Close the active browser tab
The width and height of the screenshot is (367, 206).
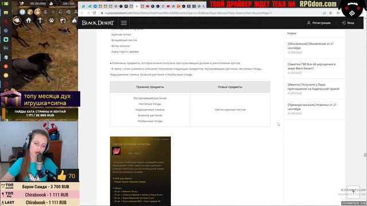click(x=137, y=6)
